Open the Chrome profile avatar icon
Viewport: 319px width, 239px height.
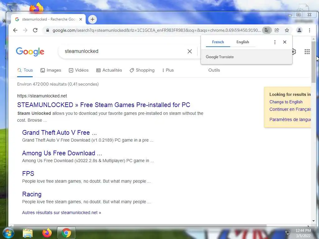pos(299,30)
